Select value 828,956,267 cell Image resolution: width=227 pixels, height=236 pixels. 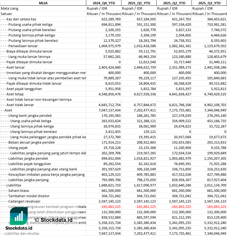coord(181,180)
